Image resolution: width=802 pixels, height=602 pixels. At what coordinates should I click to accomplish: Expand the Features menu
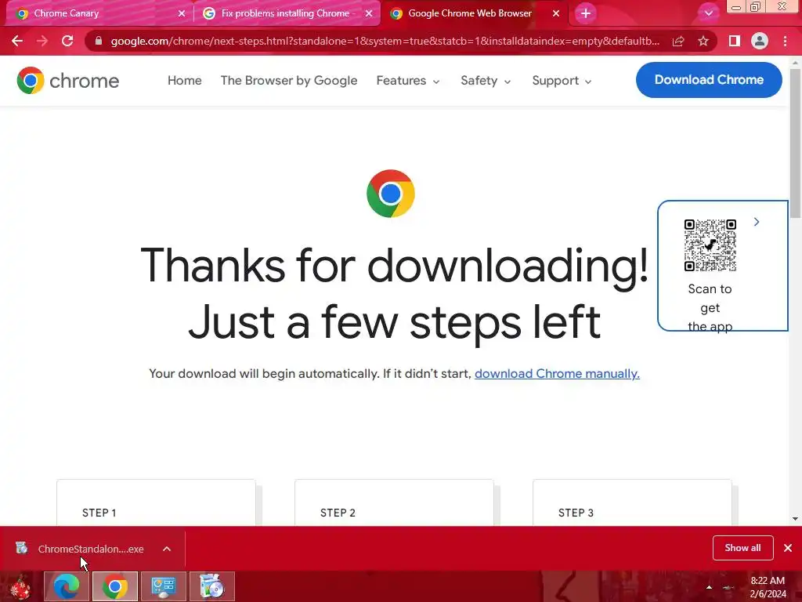(x=407, y=81)
